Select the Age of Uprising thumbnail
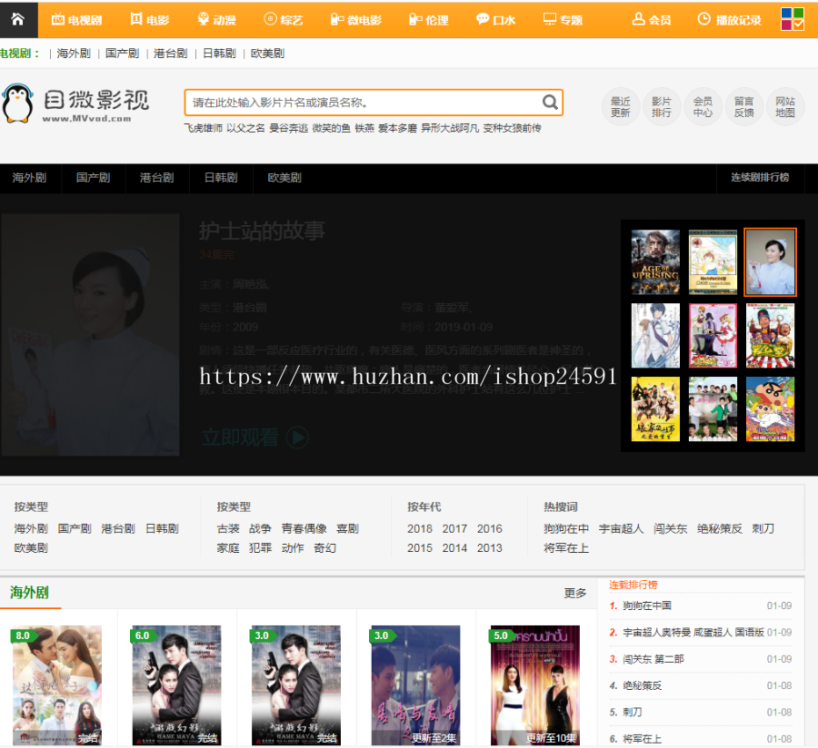This screenshot has height=748, width=818. [655, 262]
